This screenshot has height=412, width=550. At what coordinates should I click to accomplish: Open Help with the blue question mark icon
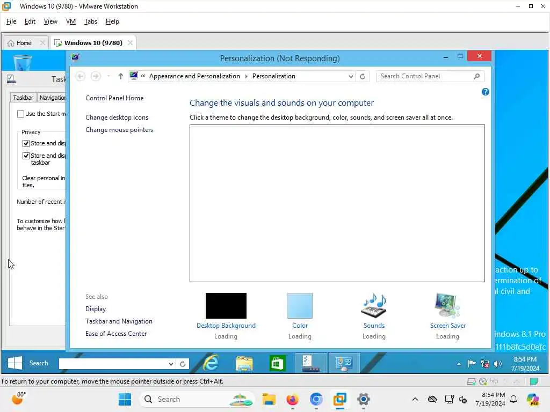(x=486, y=92)
